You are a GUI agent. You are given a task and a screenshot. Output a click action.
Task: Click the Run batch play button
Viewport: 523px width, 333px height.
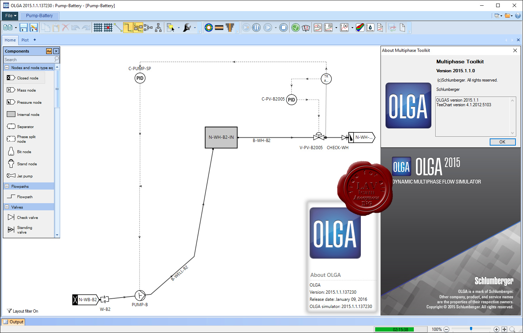tap(268, 28)
